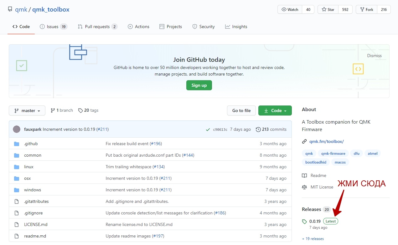Click the link chain icon by qmk.fm/toolbox/
Screen dimensions: 398x245
(x=304, y=141)
